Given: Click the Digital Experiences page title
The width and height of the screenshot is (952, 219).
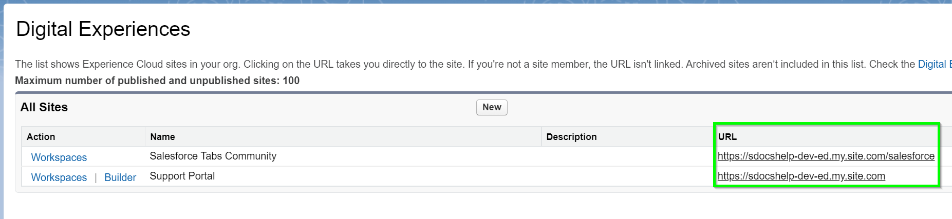Looking at the screenshot, I should 103,29.
